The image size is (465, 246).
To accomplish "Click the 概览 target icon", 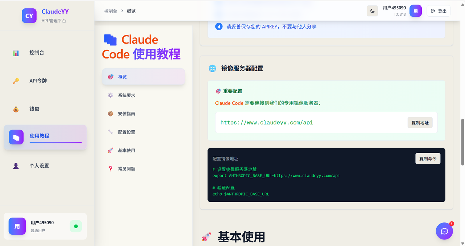I will (110, 77).
